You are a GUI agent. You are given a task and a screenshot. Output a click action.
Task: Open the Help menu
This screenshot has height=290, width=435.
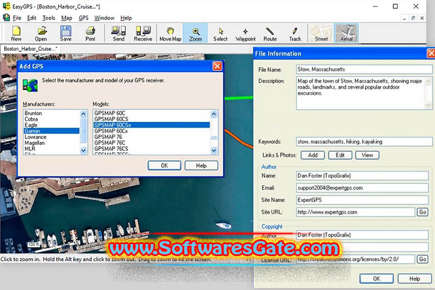(x=126, y=18)
